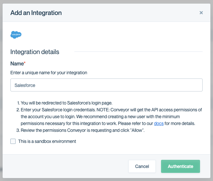Click the green Authenticate button

click(181, 166)
